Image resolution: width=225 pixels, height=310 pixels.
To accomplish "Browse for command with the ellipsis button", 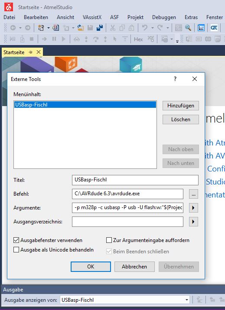I will point(193,194).
